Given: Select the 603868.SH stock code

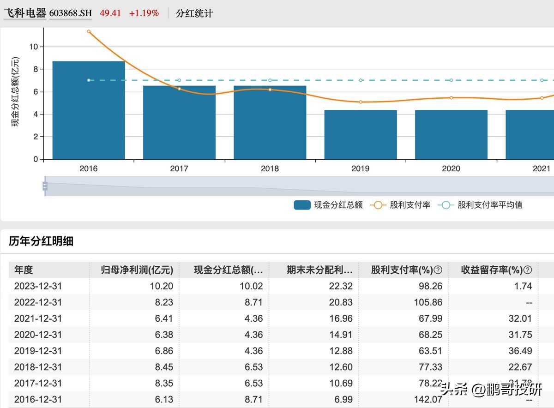Looking at the screenshot, I should tap(71, 13).
